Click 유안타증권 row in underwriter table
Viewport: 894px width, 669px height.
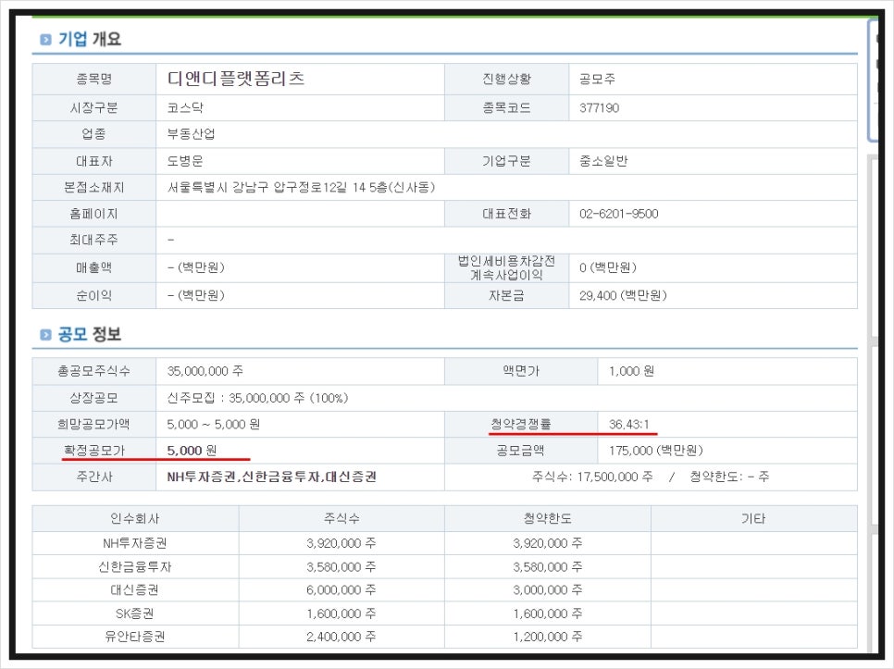click(x=445, y=637)
